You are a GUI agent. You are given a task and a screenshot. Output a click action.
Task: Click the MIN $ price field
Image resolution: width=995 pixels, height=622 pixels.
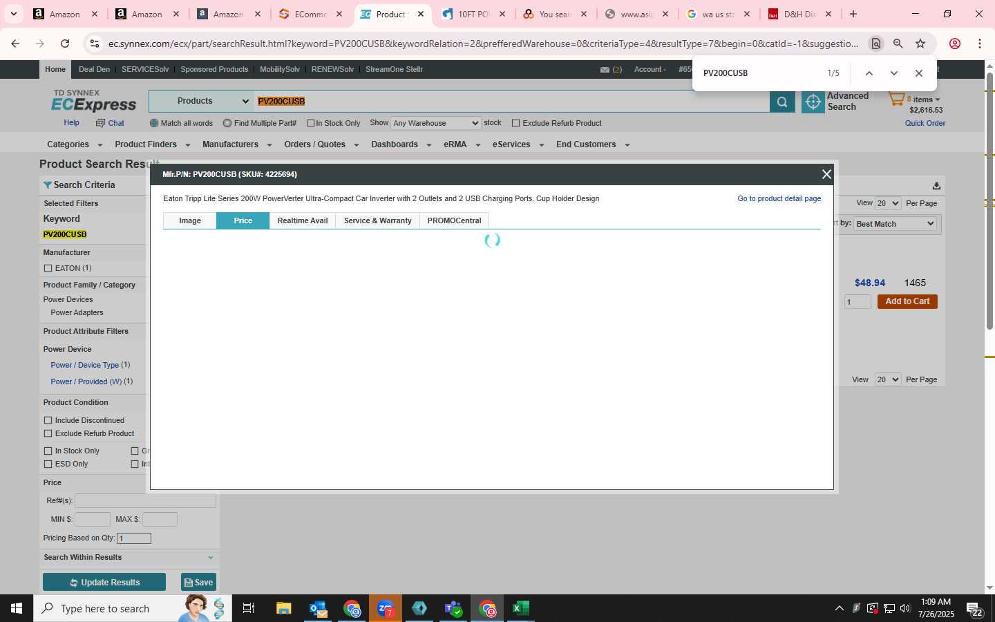click(x=93, y=519)
